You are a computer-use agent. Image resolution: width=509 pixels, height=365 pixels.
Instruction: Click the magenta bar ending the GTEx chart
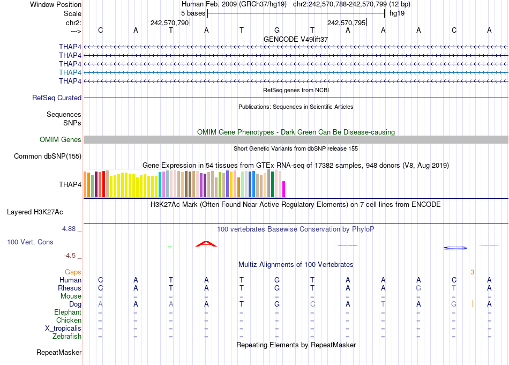tap(284, 189)
